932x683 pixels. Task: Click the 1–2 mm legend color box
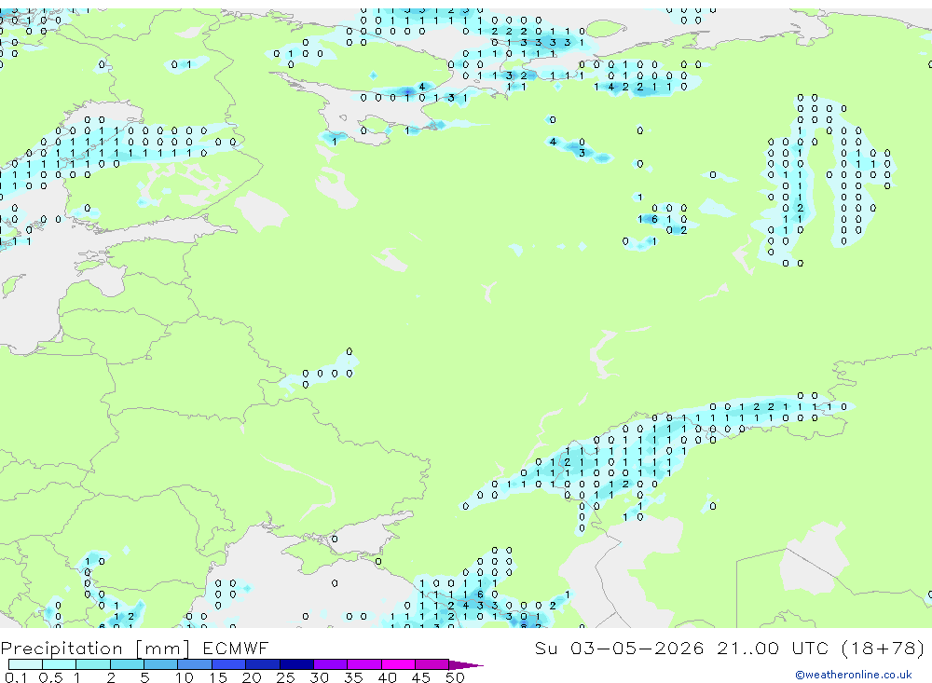(x=93, y=664)
